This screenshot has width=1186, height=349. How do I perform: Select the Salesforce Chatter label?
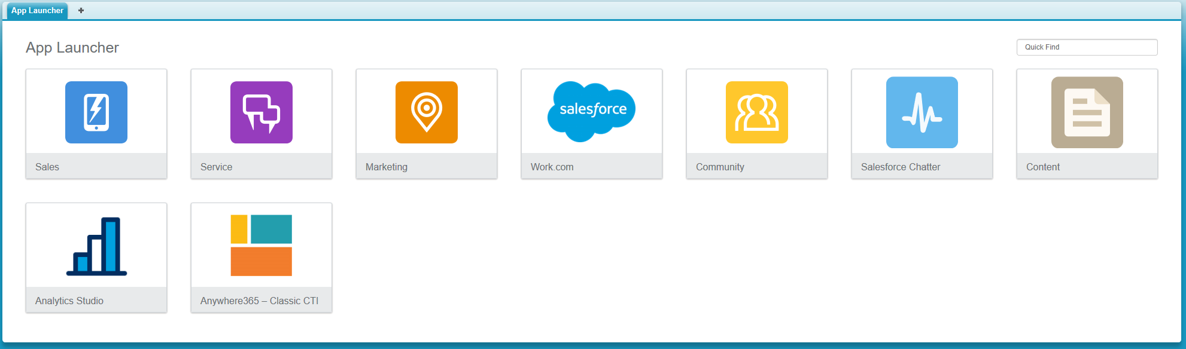pos(901,167)
